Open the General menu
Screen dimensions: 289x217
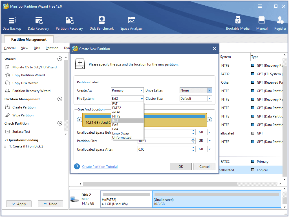pos(10,48)
